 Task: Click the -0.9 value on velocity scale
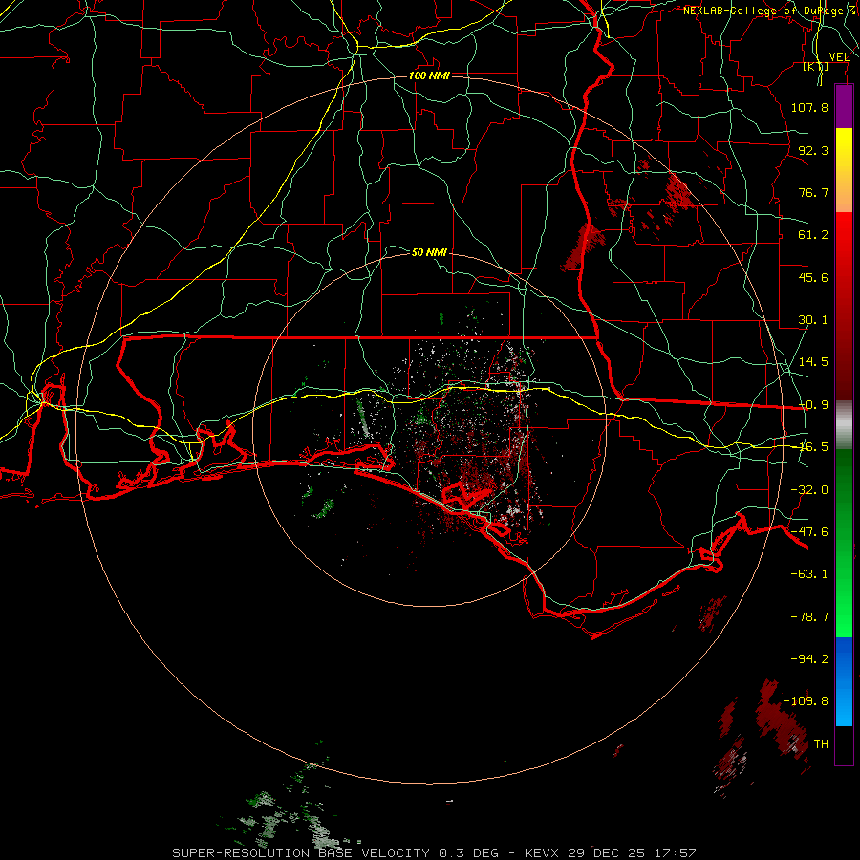(813, 405)
